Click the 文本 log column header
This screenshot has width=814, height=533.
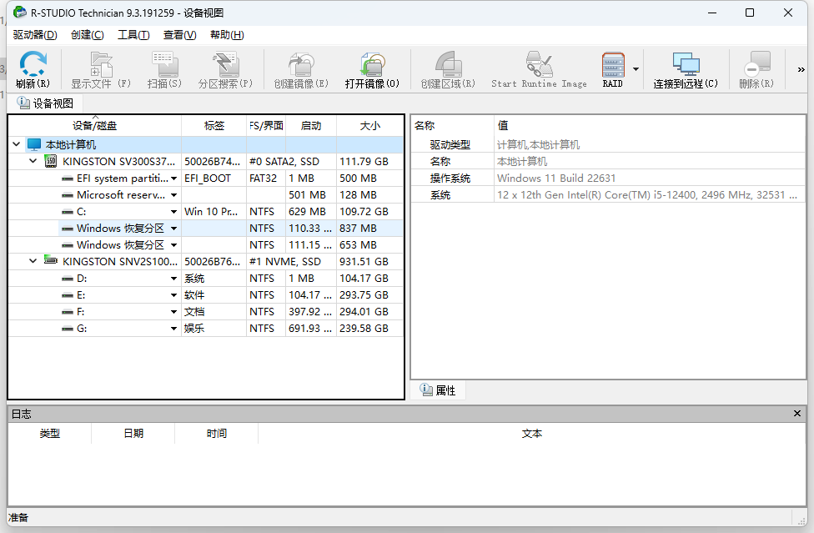[x=531, y=434]
